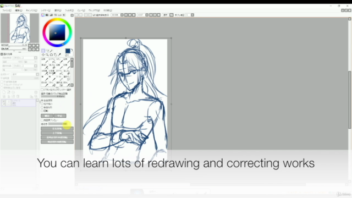Open the キャンバス (Canvas) menu
The image size is (352, 198).
31,10
